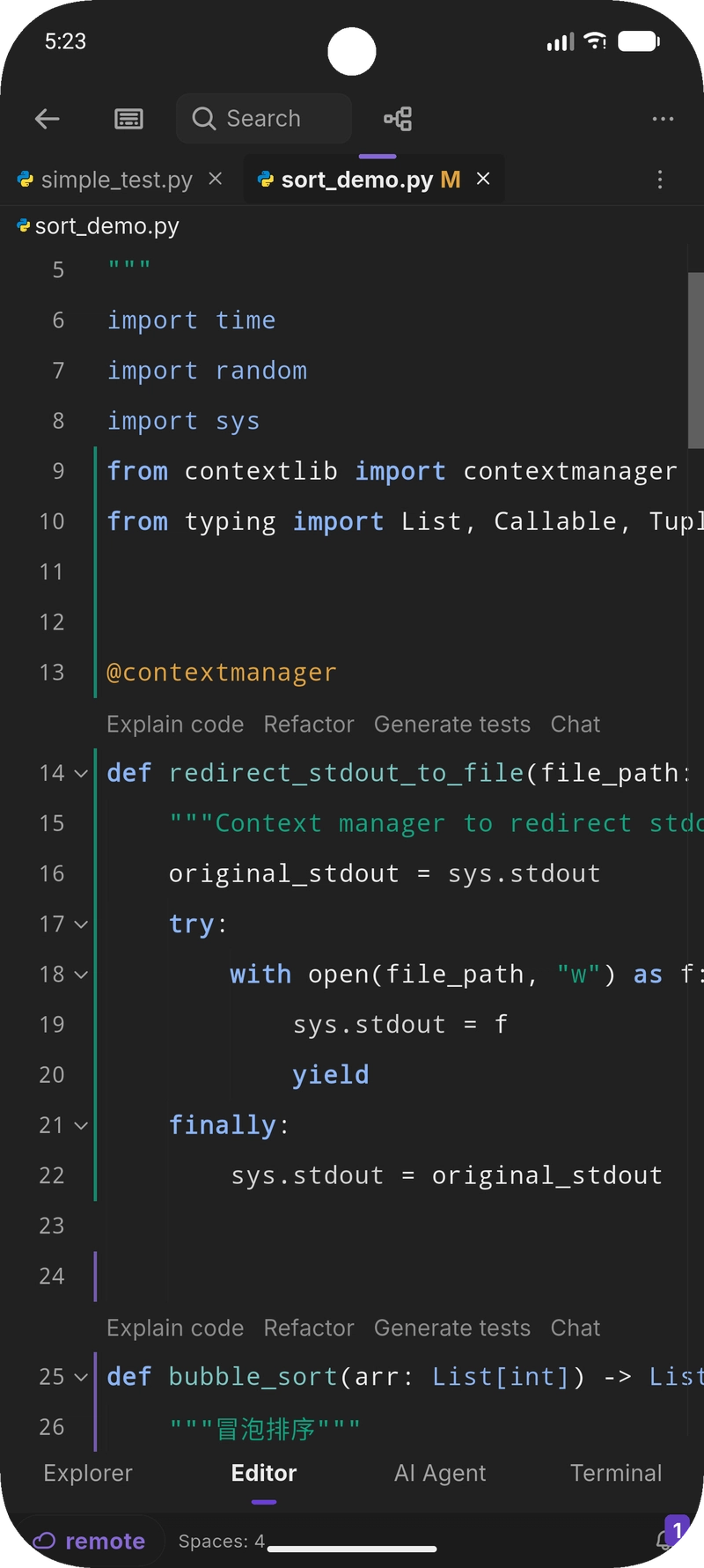Click 'sys.stdout = original_stdout' on line 22

(x=446, y=1175)
